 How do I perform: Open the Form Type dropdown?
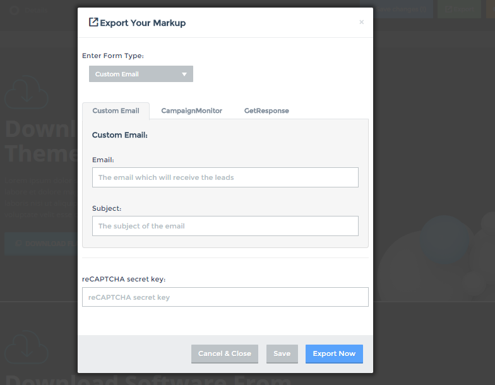[x=141, y=74]
